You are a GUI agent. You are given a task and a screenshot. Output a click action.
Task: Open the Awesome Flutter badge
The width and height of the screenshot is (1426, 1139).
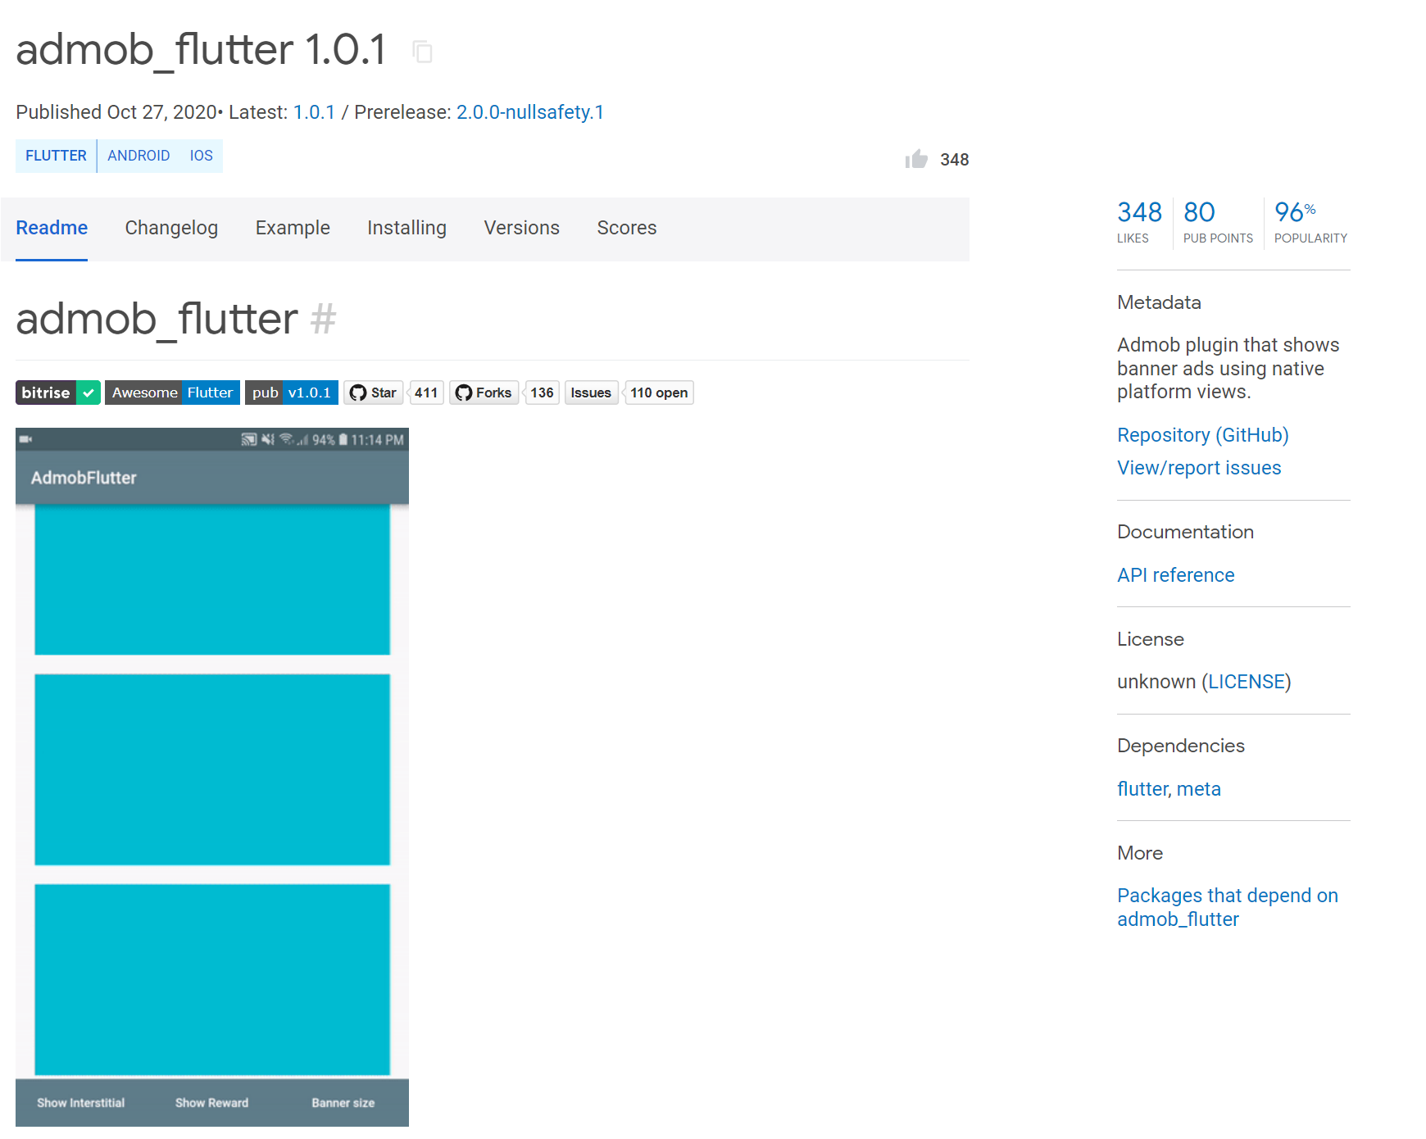[x=172, y=393]
